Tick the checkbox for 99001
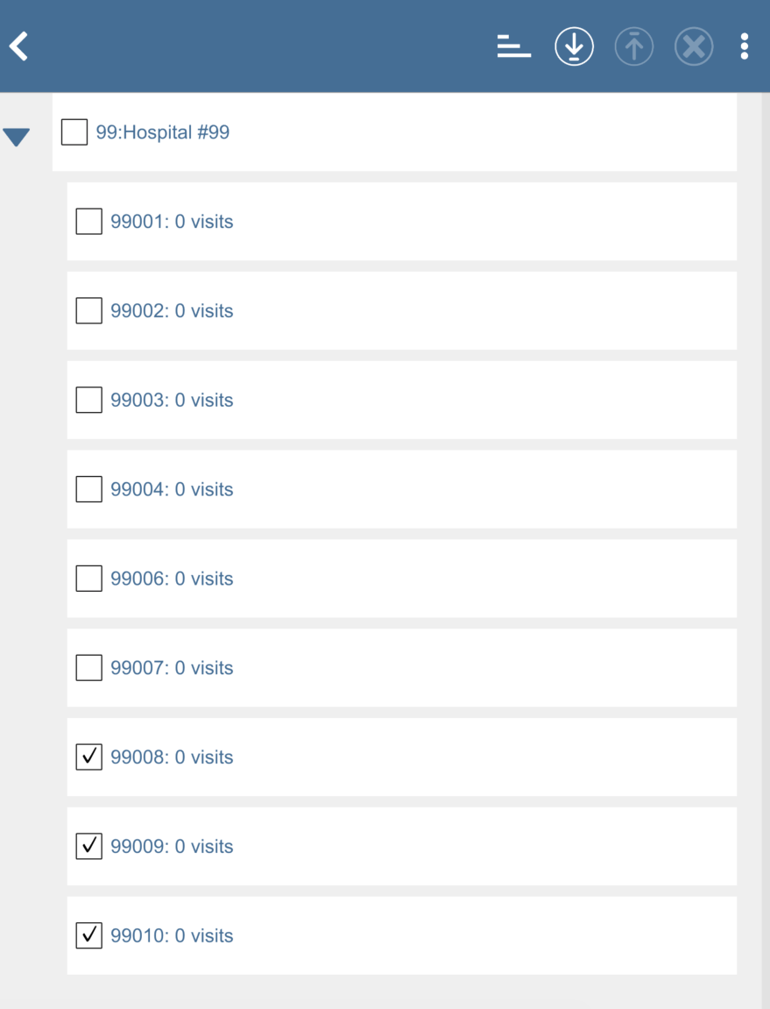 tap(88, 222)
